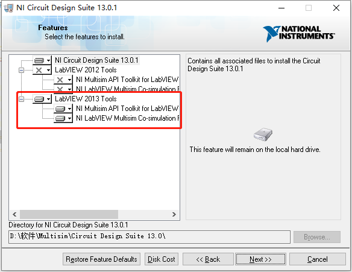Select NI LabVIEW Multisim Co-simulation under LabVIEW 2013
Screen dimensions: 352x272
pyautogui.click(x=127, y=118)
